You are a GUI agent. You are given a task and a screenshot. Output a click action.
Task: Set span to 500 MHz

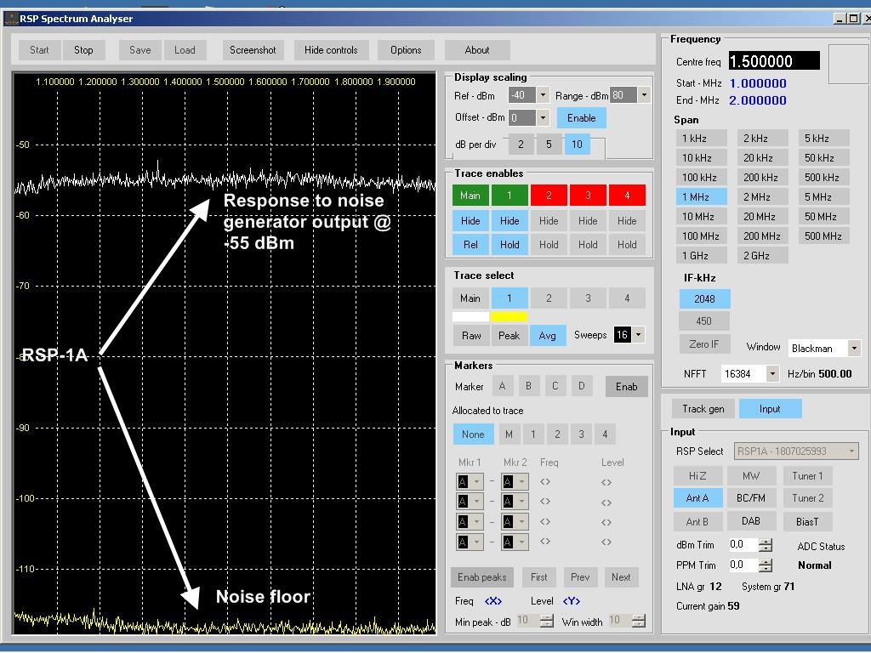pyautogui.click(x=823, y=236)
